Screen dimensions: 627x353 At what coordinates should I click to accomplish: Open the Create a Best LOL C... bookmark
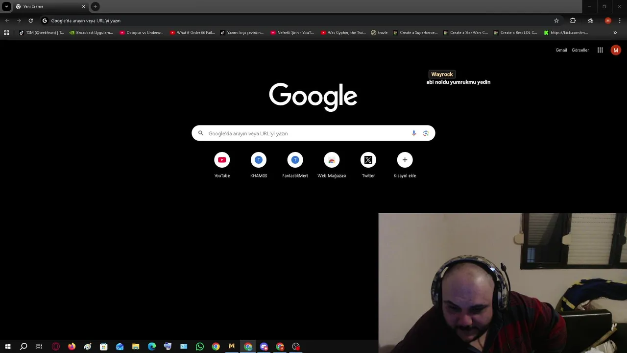515,33
